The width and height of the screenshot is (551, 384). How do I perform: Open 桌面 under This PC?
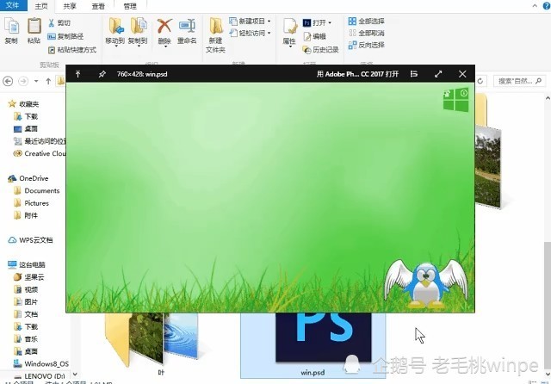point(26,351)
